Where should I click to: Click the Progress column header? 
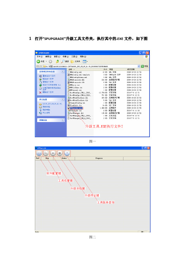(x=99, y=158)
